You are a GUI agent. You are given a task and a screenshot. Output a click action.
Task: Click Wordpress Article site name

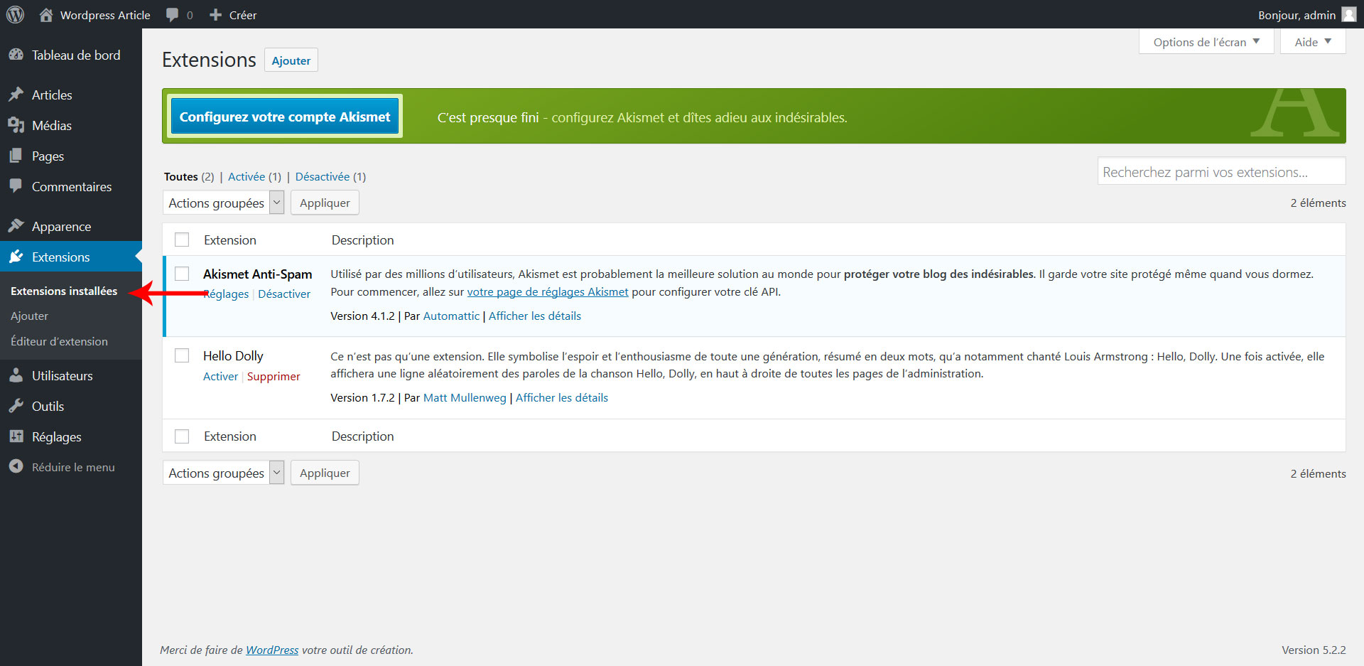[x=105, y=15]
